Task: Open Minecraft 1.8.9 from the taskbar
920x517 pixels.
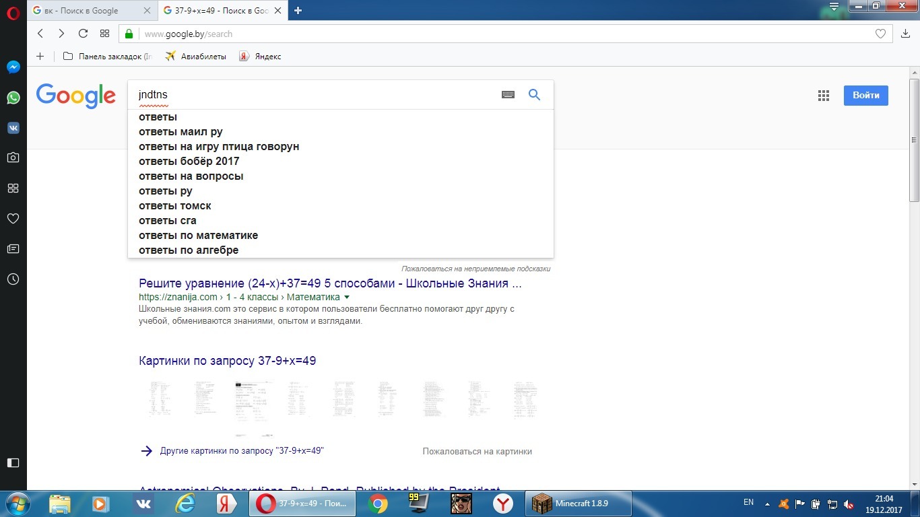Action: [x=579, y=504]
